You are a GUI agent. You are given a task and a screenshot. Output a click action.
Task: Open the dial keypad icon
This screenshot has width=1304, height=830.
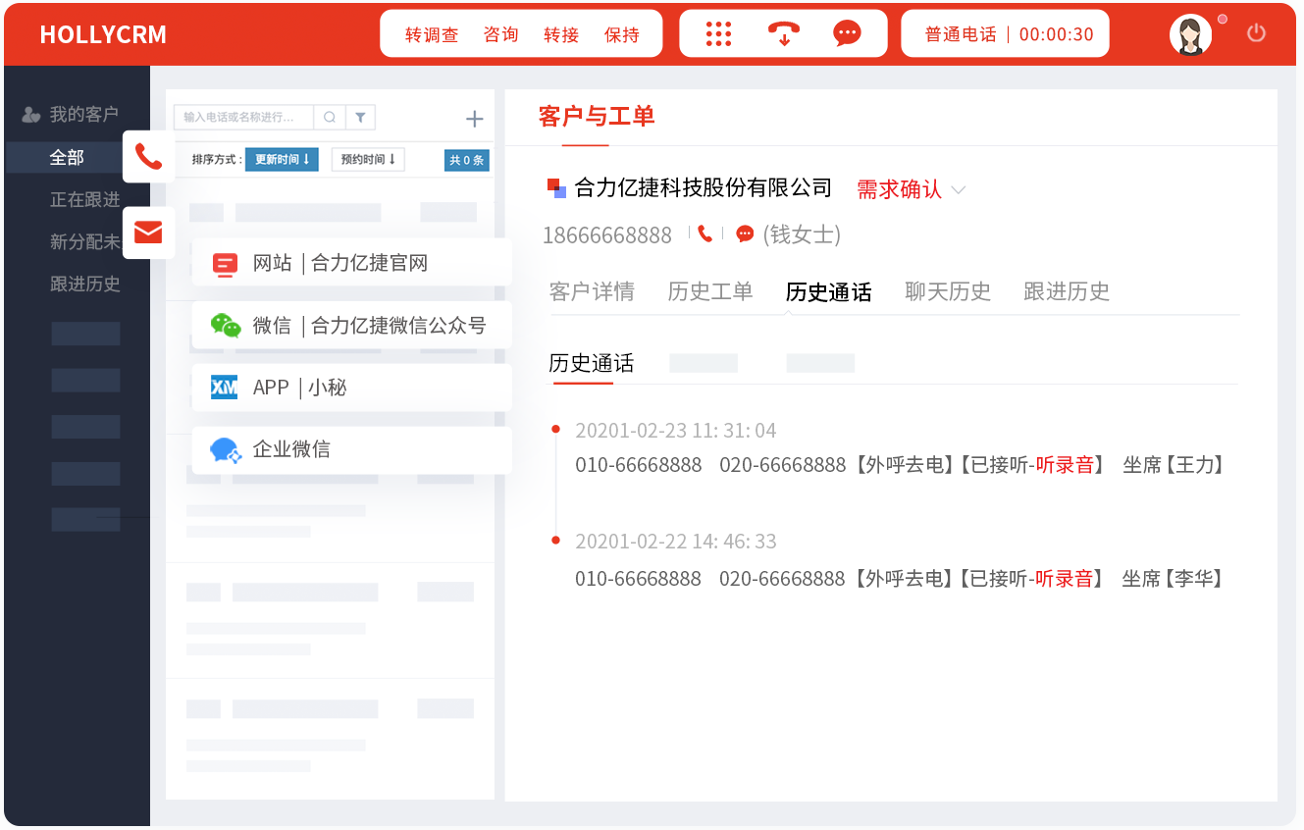(719, 33)
